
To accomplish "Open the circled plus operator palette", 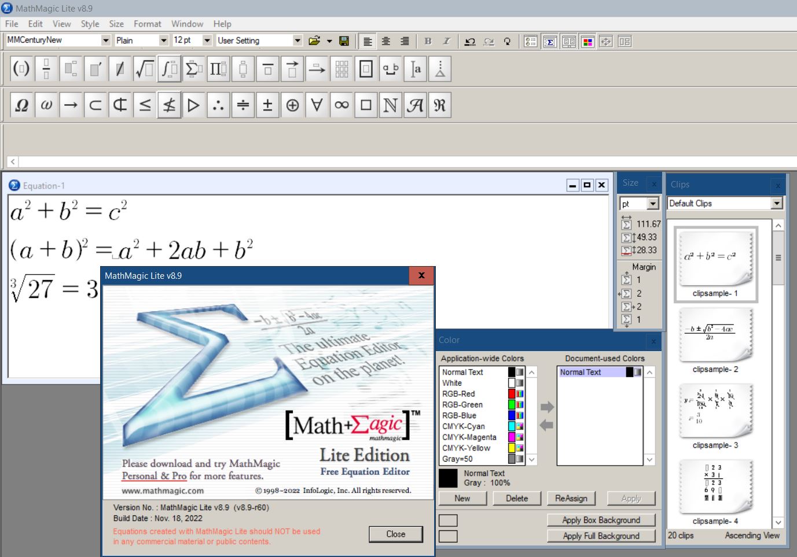I will (x=292, y=105).
